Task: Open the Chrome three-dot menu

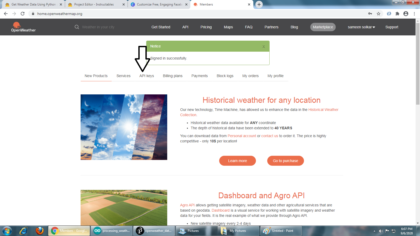Action: 414,14
